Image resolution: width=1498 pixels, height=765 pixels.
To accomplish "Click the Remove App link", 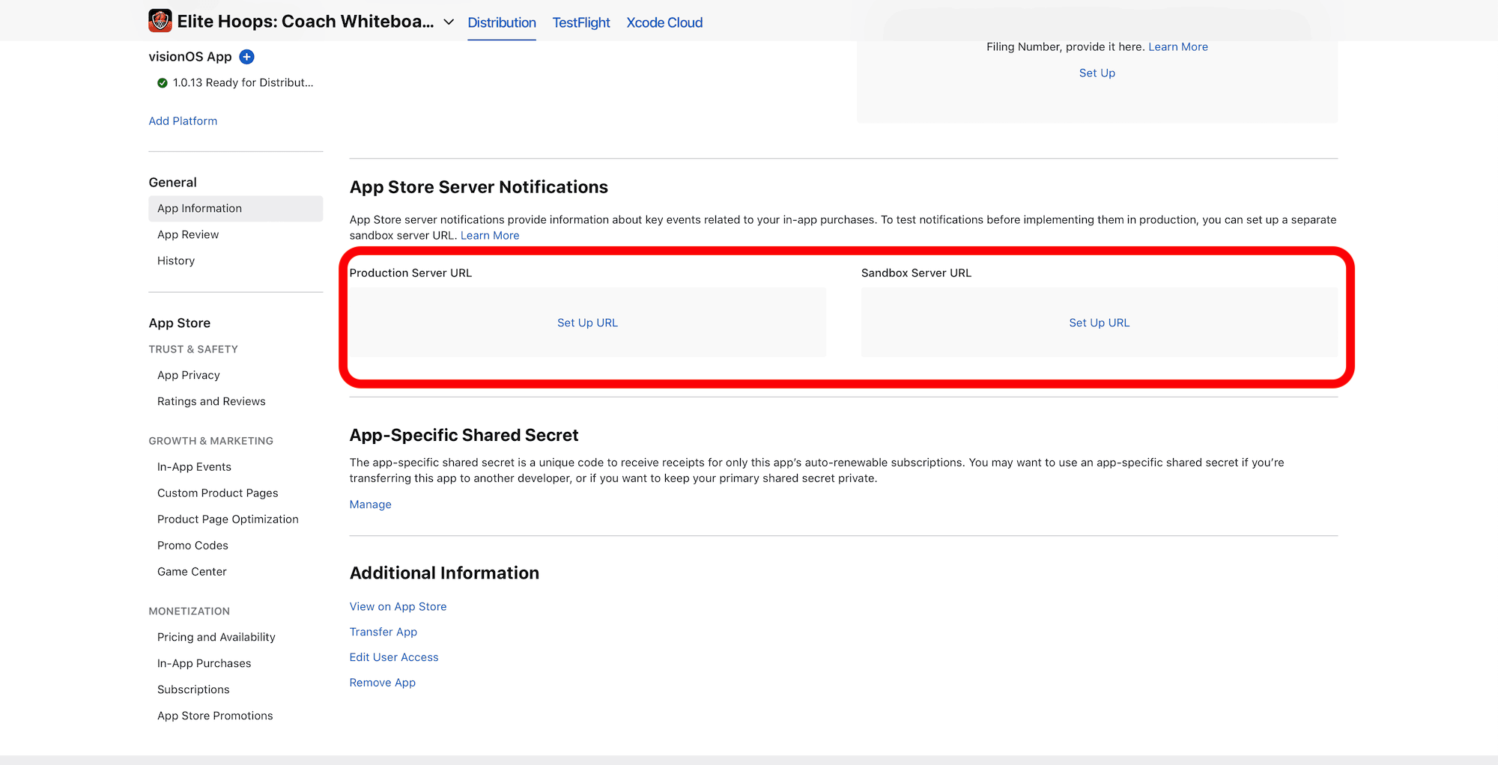I will (382, 683).
